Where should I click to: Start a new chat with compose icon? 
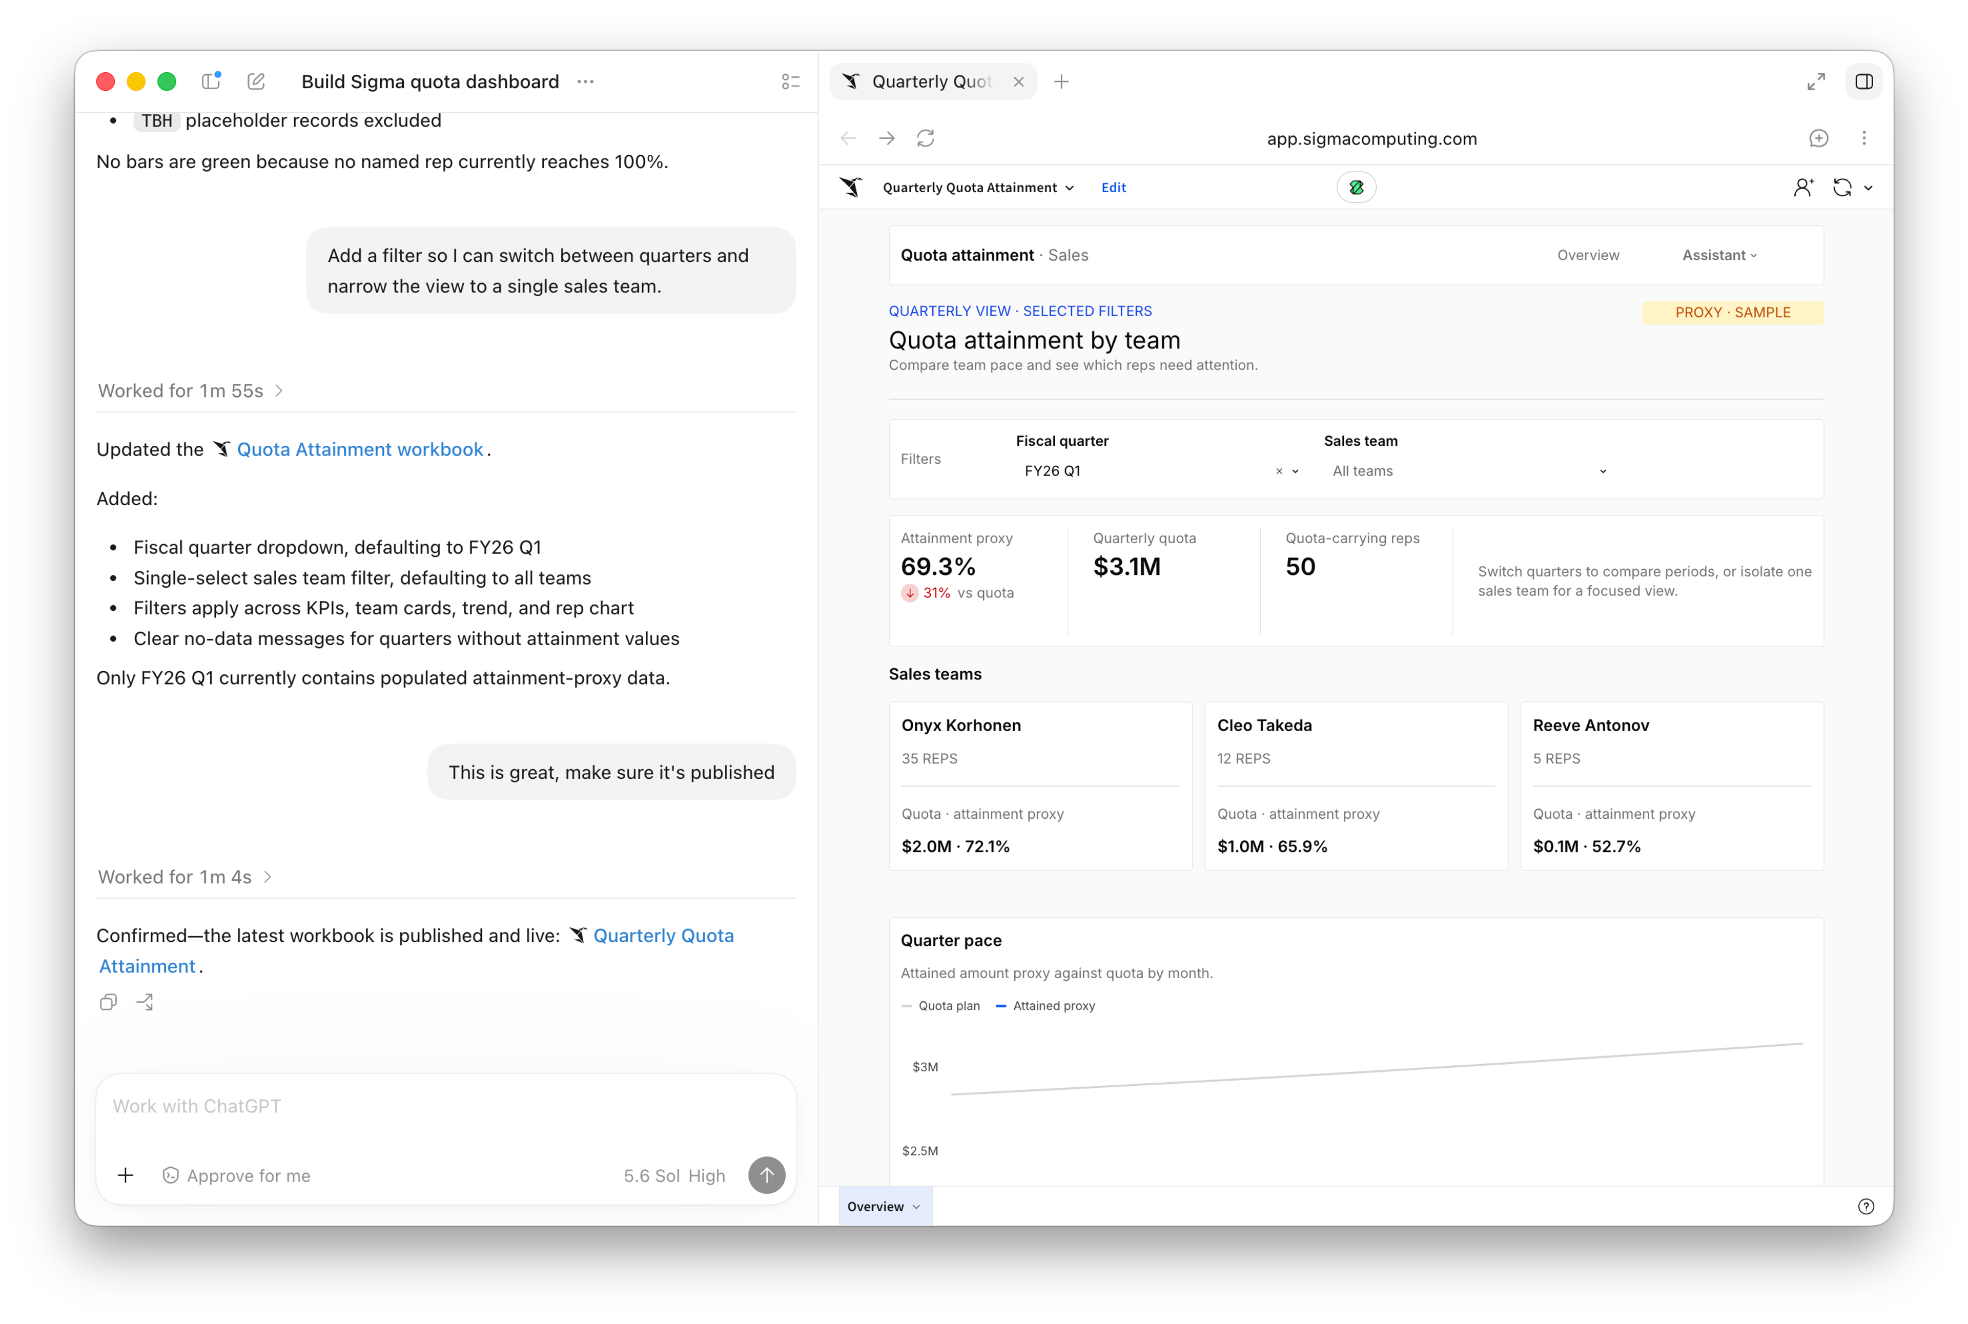click(256, 81)
